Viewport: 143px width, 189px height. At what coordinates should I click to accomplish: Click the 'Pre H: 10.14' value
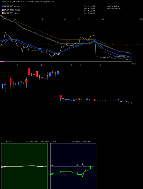[x=89, y=9]
